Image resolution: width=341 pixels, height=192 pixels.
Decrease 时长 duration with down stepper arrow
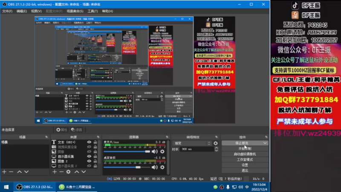[217, 151]
